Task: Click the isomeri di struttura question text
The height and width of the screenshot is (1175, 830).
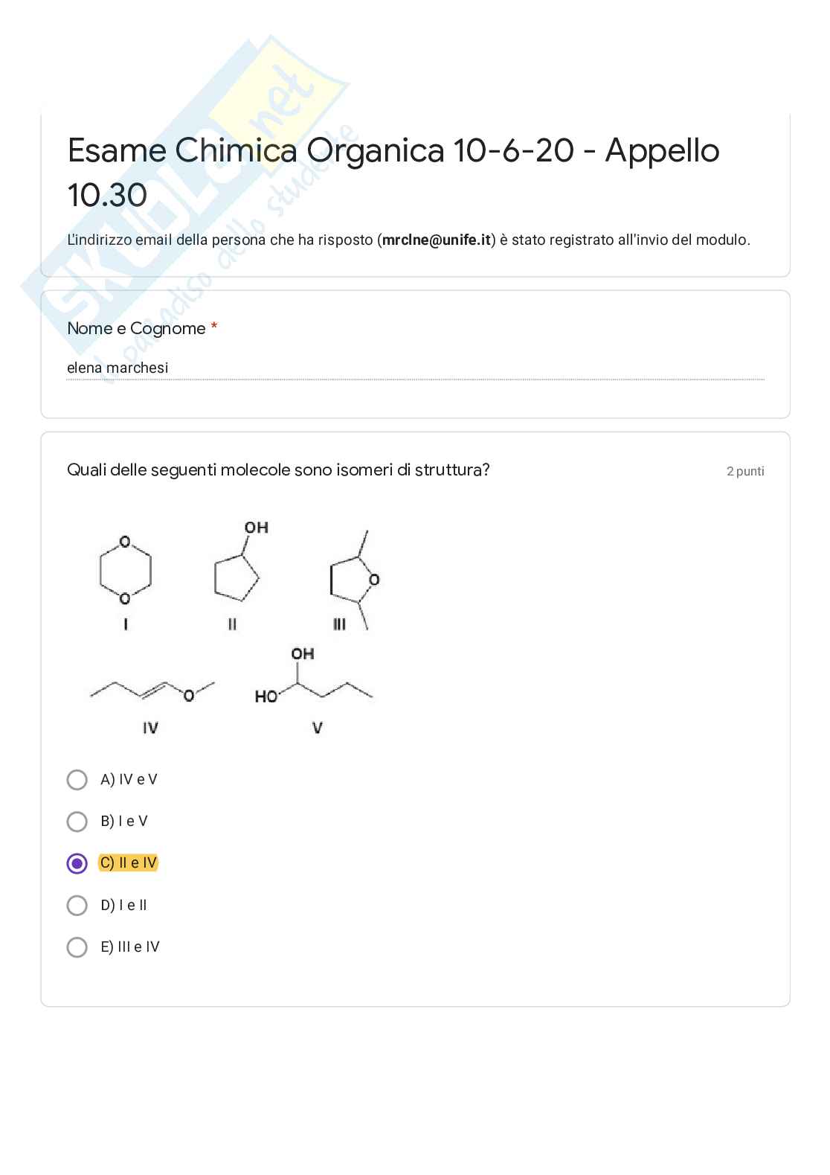Action: pyautogui.click(x=278, y=470)
